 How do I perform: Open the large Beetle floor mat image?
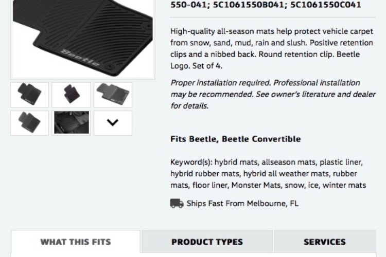point(83,39)
